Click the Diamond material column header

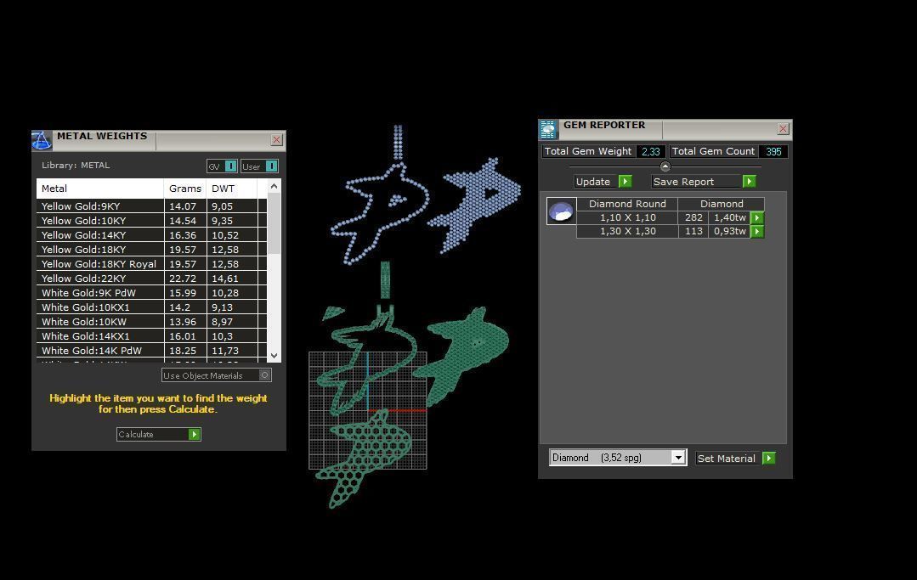coord(721,204)
